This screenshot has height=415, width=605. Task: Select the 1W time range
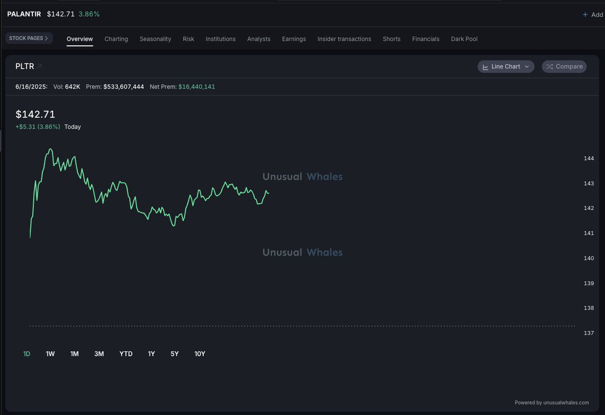(50, 354)
